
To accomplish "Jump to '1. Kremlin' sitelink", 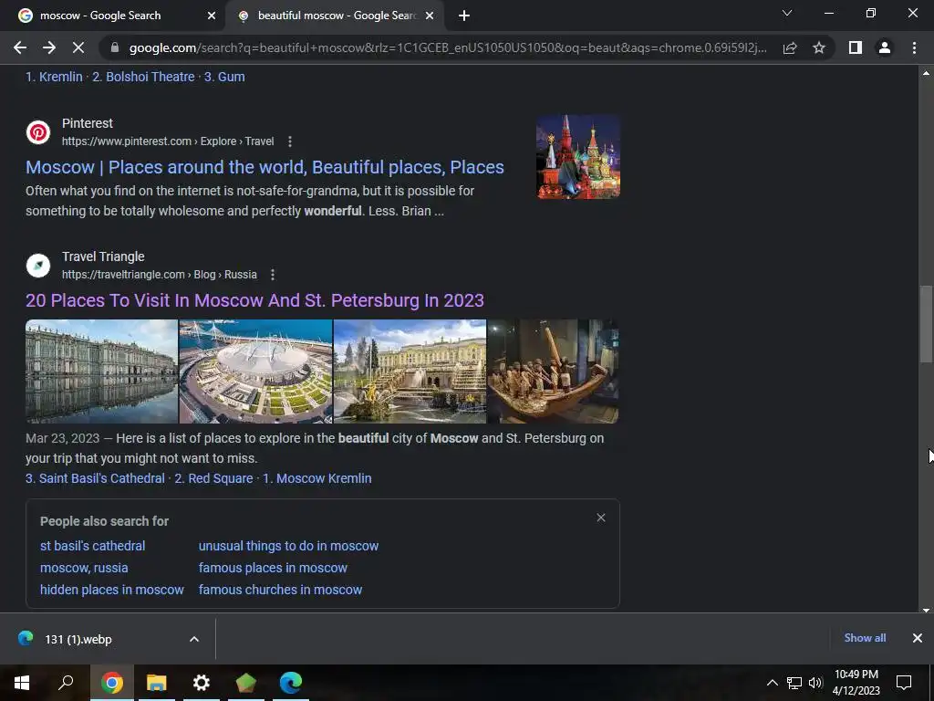I will (x=54, y=77).
